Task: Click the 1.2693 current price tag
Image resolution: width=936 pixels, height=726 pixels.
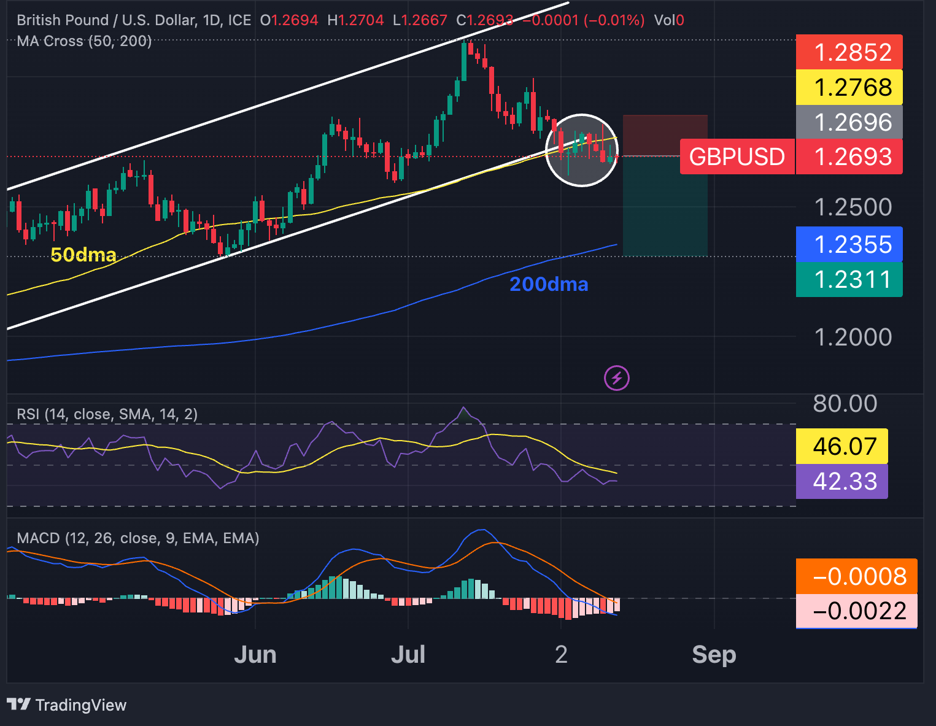Action: [x=849, y=156]
